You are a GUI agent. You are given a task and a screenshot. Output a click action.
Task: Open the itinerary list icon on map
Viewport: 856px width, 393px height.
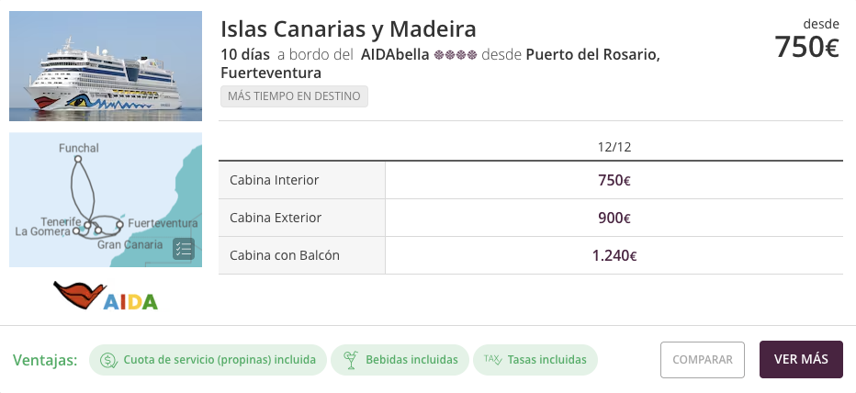coord(184,249)
